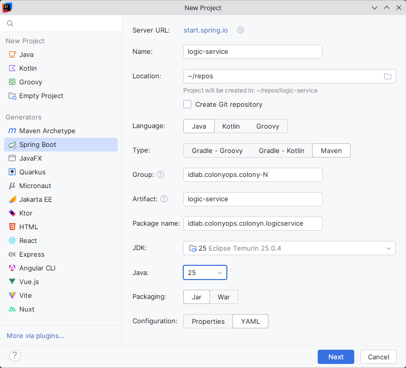Click the Java cup icon
Viewport: 406px width, 368px height.
12,54
